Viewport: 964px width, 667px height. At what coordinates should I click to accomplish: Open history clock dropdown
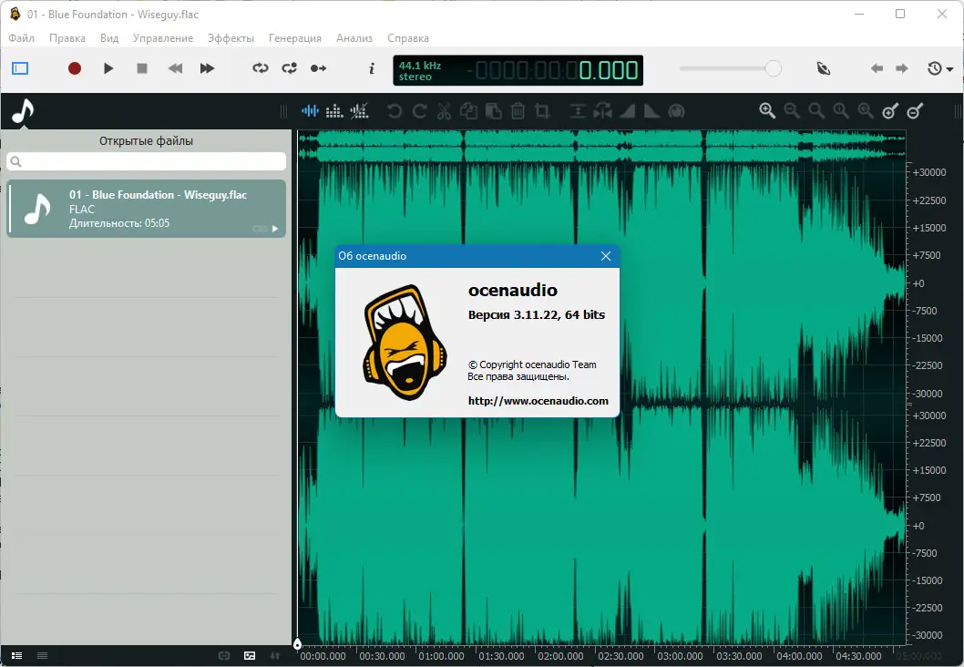tap(939, 68)
